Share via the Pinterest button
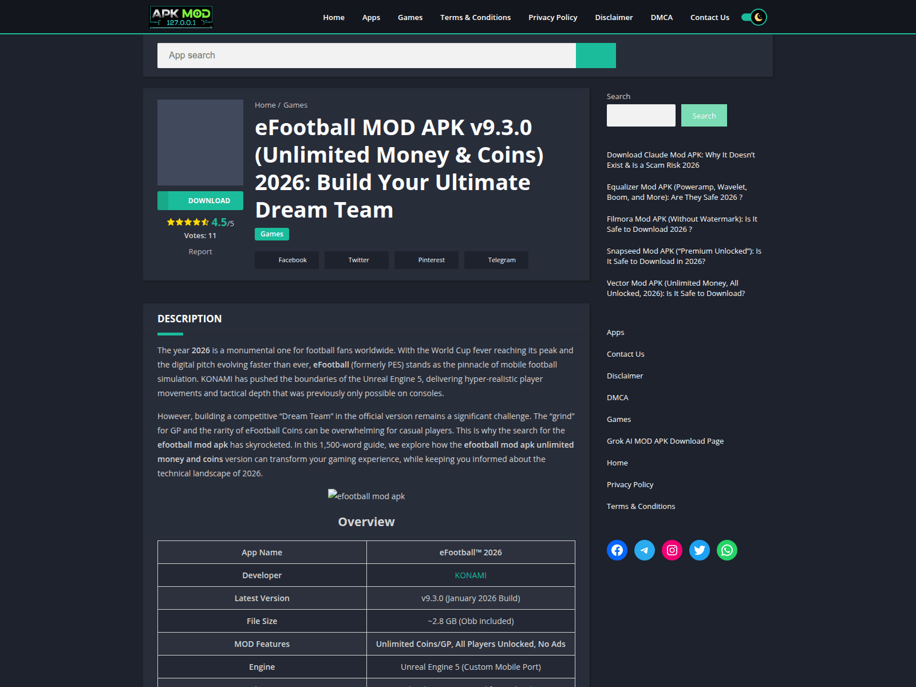The width and height of the screenshot is (916, 687). pos(427,260)
